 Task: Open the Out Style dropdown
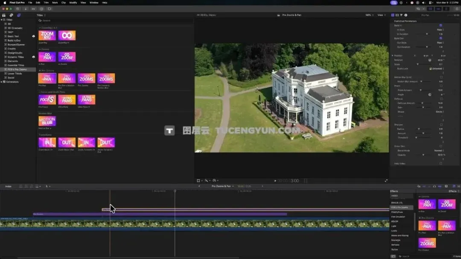pos(440,43)
